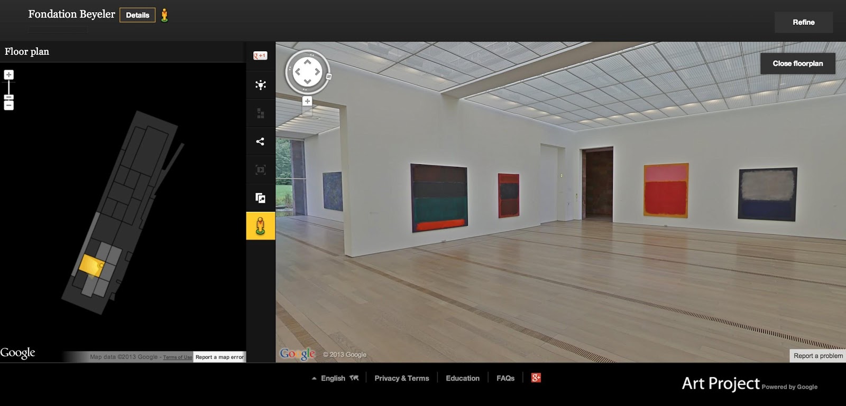Screen dimensions: 846x406
Task: Click the pegman icon beside Details
Action: 164,15
